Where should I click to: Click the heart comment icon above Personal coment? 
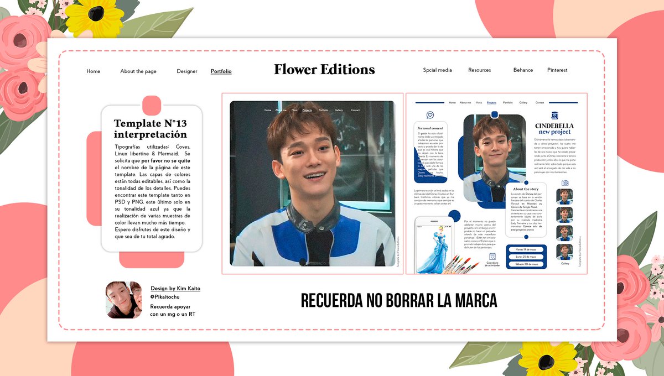click(430, 115)
